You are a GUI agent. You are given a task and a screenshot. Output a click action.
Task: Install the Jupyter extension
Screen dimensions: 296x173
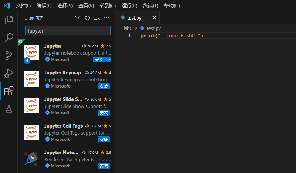(x=99, y=60)
